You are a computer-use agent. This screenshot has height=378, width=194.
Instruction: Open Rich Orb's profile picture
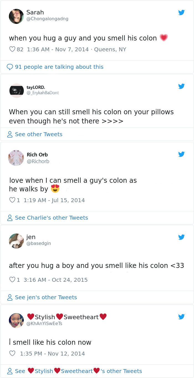(16, 158)
